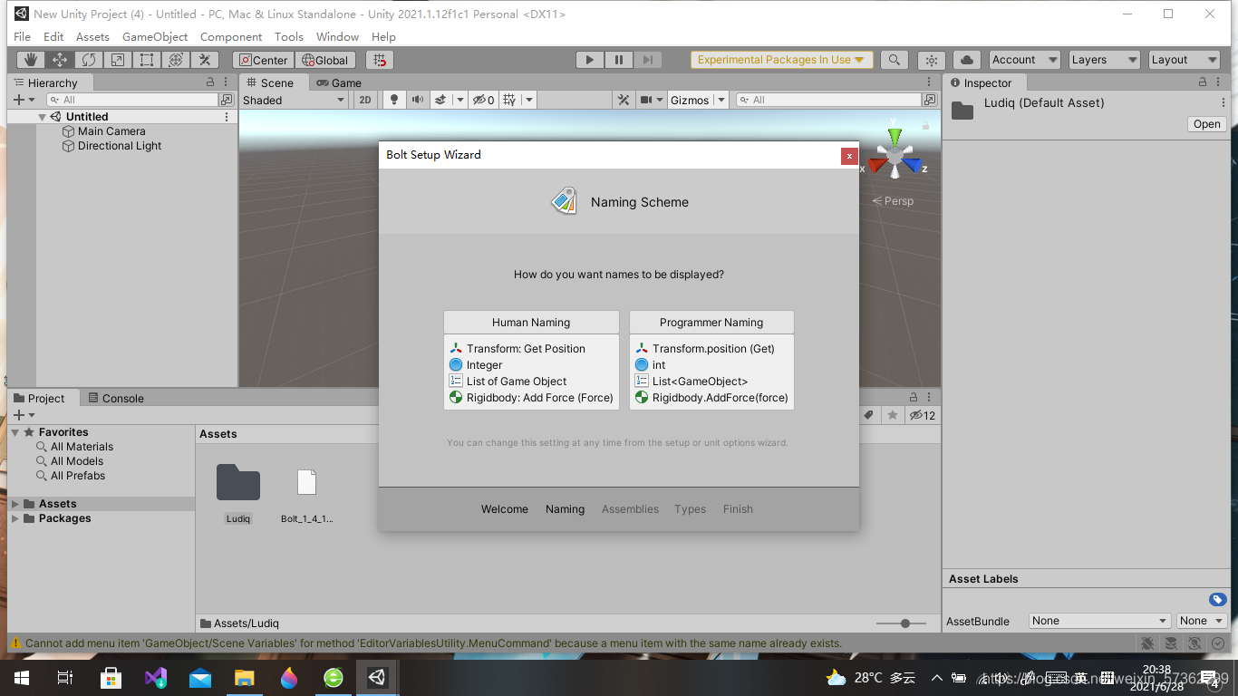Open the Component menu
This screenshot has height=696, width=1238.
(x=231, y=37)
